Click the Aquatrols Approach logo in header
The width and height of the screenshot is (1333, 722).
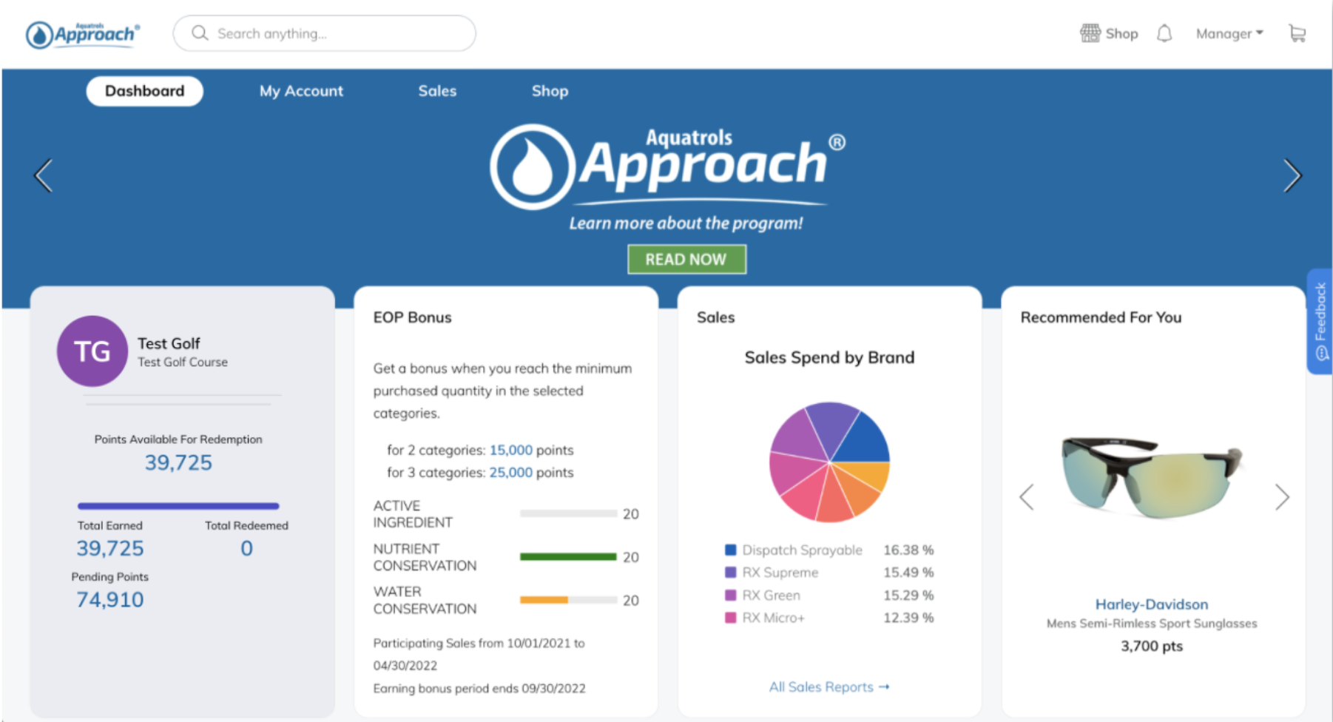click(82, 34)
